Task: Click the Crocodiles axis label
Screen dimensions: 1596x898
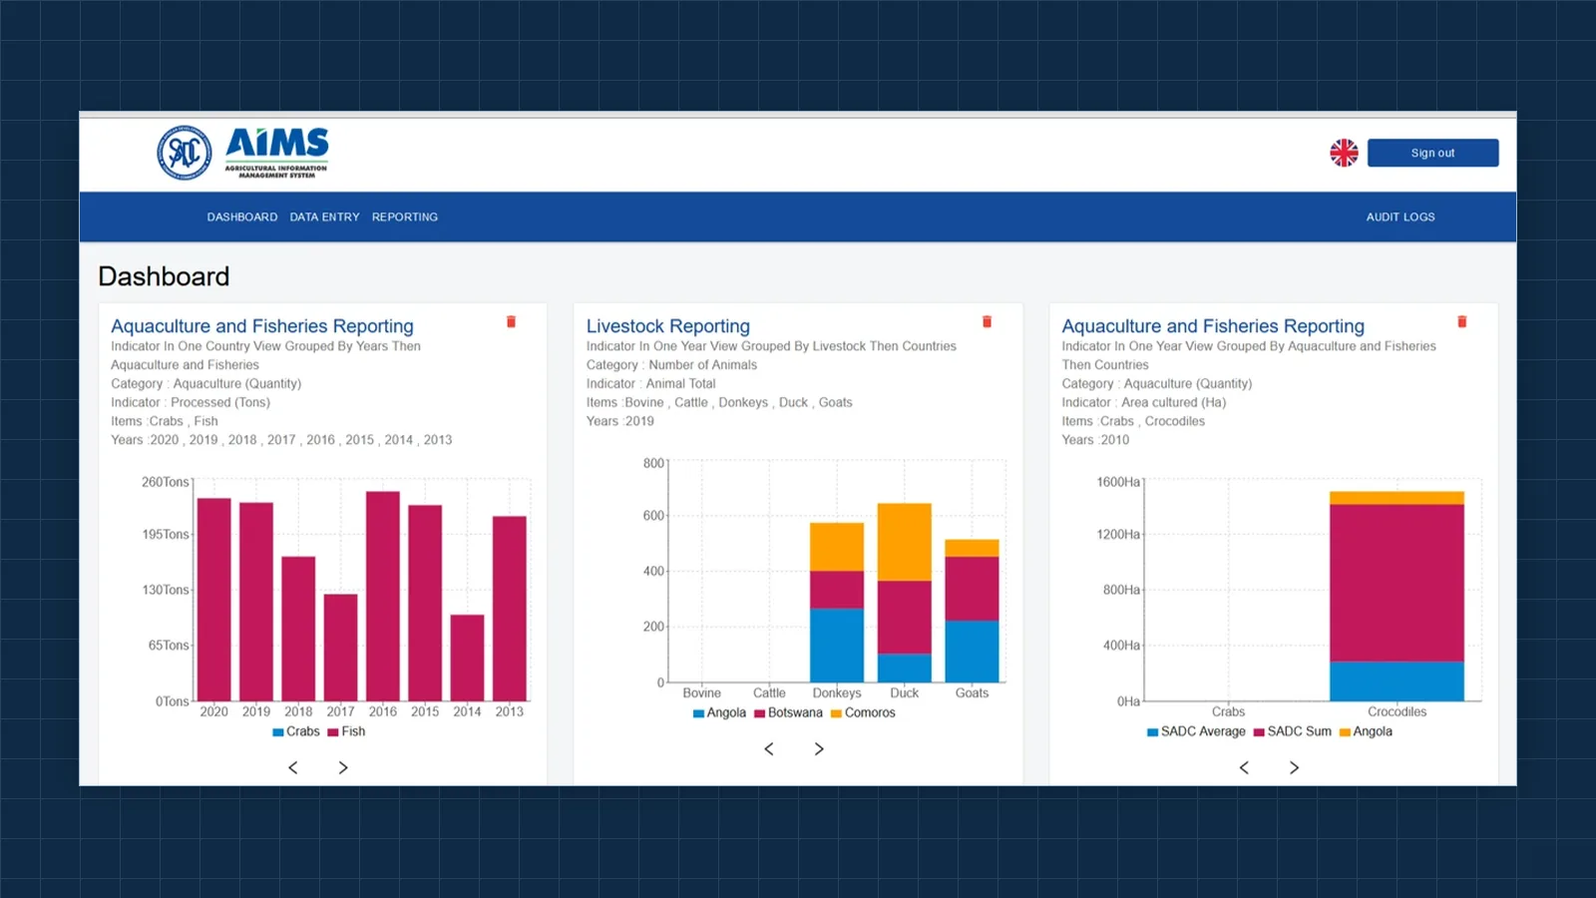Action: point(1396,711)
